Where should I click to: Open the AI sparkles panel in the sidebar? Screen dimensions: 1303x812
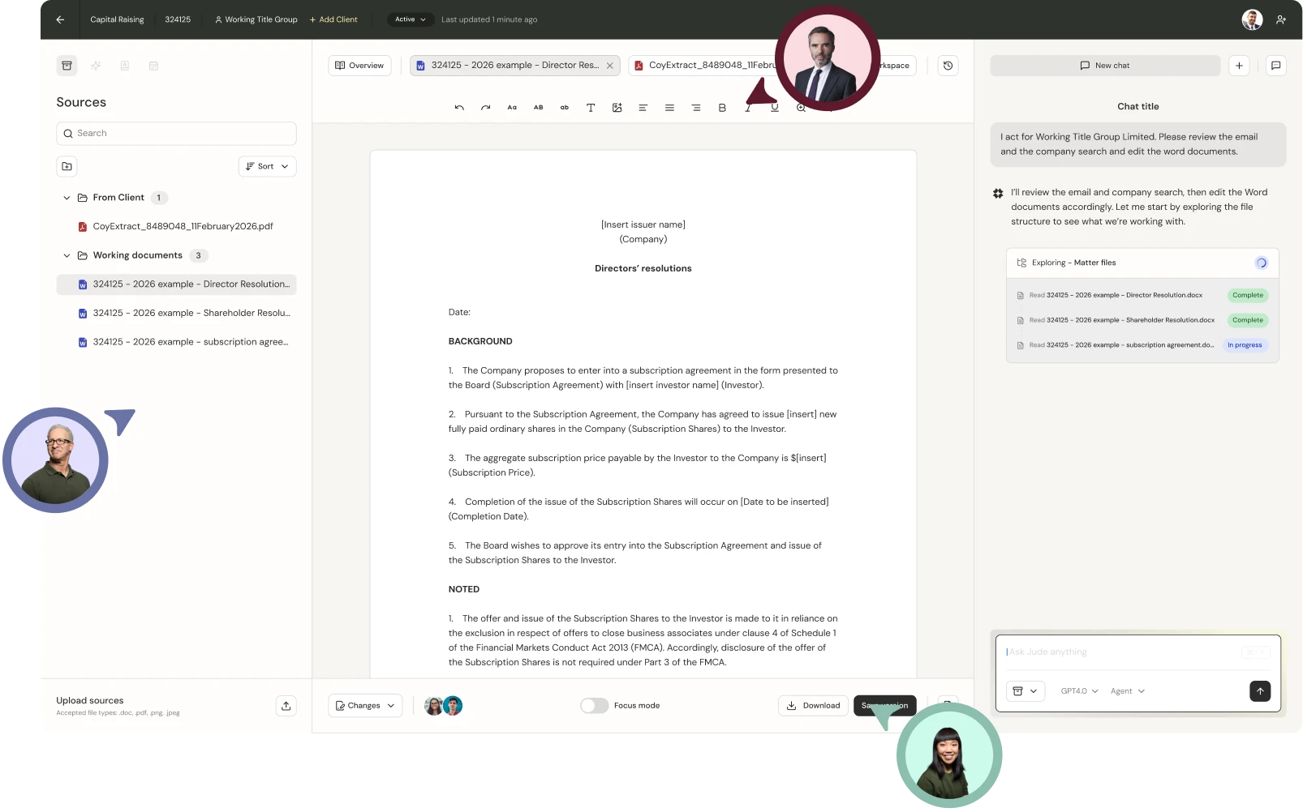pos(96,66)
